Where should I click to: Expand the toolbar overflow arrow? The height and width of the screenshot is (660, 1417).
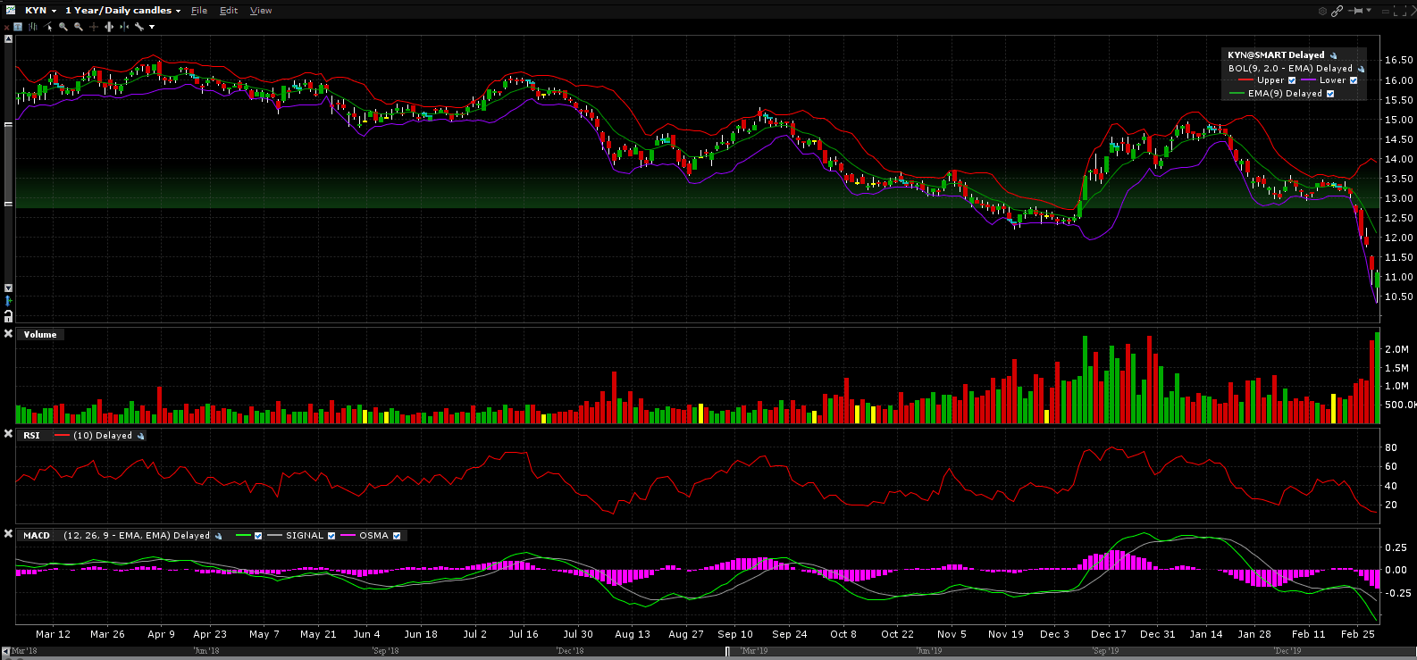(x=152, y=27)
